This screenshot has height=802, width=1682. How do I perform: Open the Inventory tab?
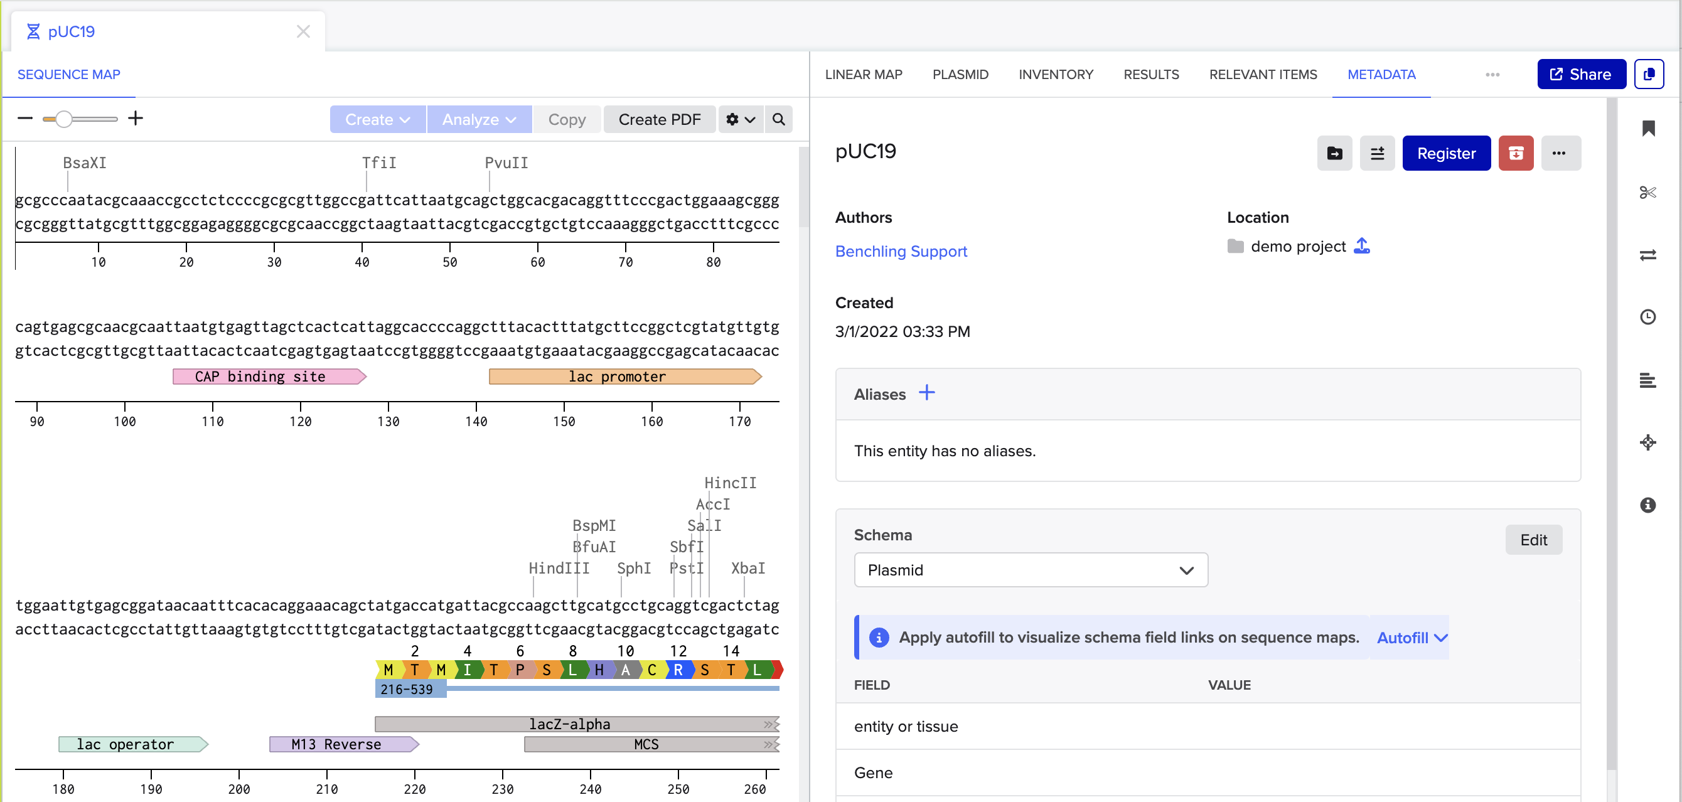1055,75
